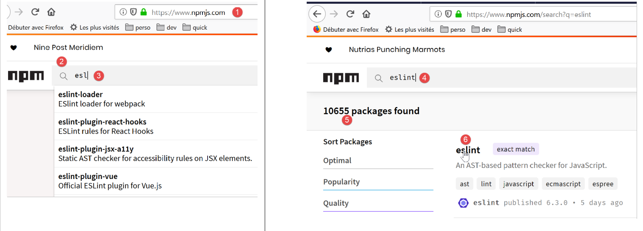The height and width of the screenshot is (231, 643).
Task: Reload the page showing esl autocomplete suggestions
Action: point(35,12)
